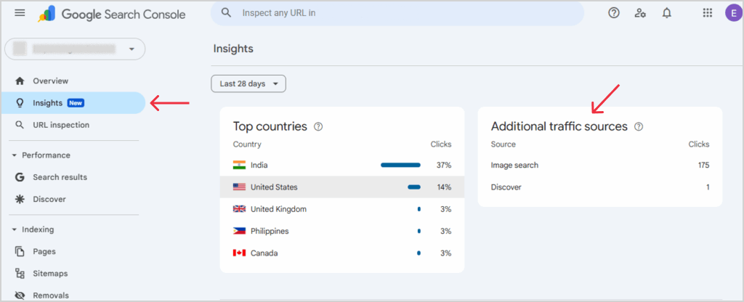744x302 pixels.
Task: Open the notifications bell
Action: point(667,13)
